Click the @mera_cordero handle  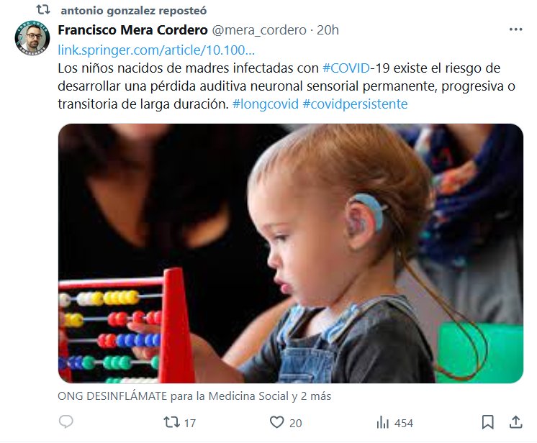click(x=259, y=30)
